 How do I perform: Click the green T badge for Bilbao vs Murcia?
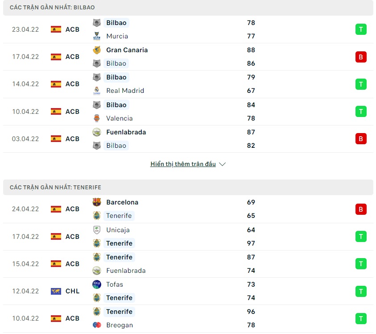click(x=361, y=29)
